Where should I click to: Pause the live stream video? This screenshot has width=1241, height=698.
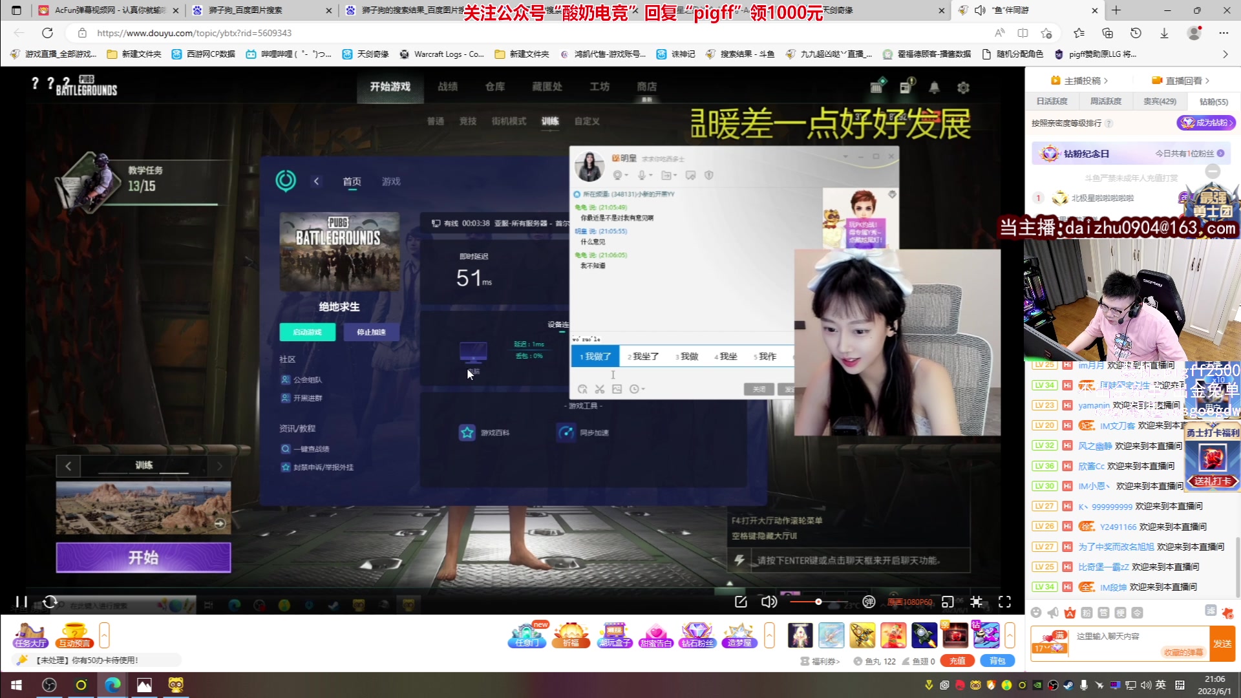[x=21, y=602]
